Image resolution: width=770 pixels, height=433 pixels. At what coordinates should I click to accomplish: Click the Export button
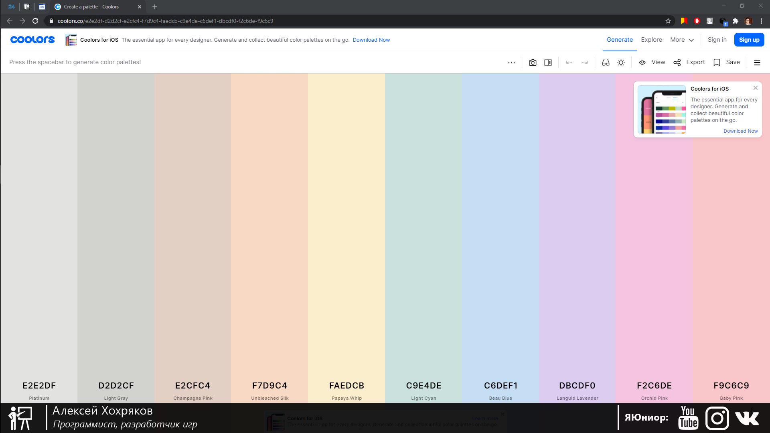coord(690,62)
